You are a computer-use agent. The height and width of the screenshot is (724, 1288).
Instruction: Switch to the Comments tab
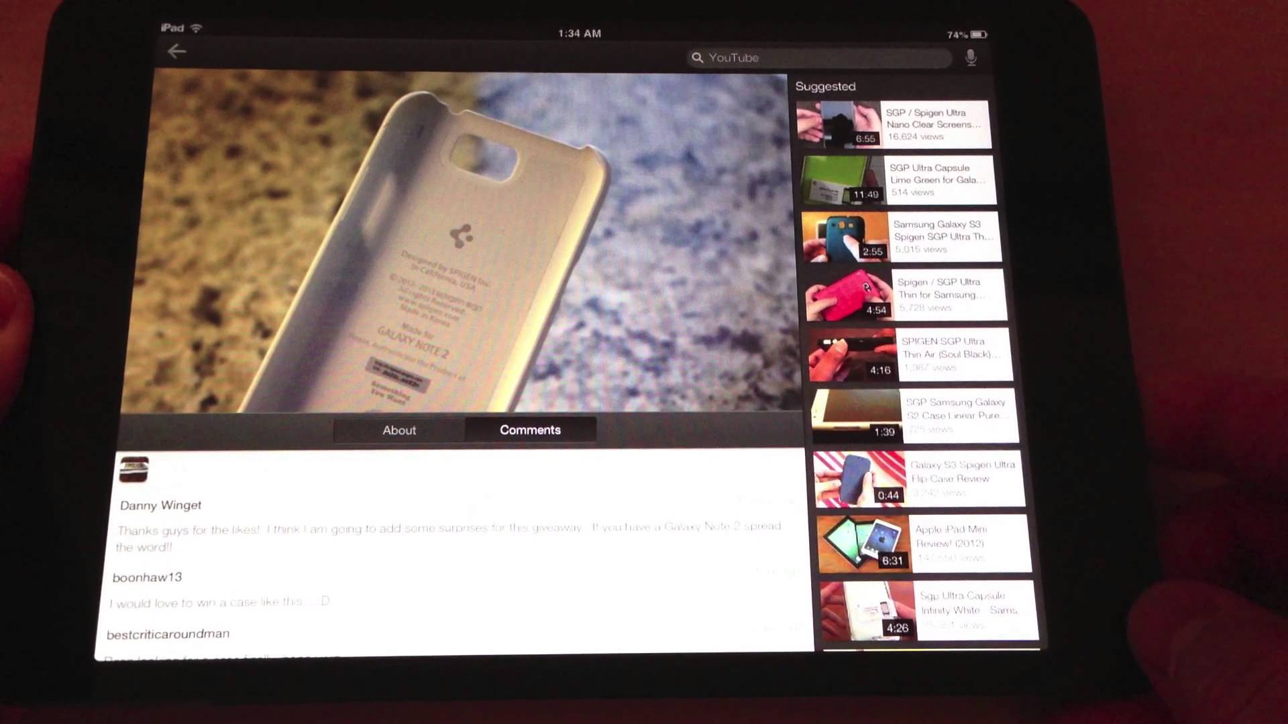tap(530, 430)
